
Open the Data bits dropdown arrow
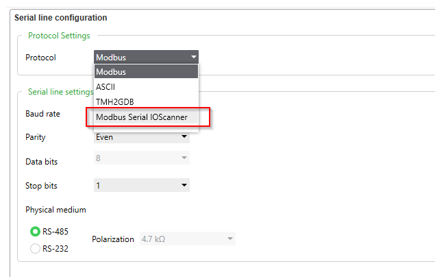coord(184,158)
